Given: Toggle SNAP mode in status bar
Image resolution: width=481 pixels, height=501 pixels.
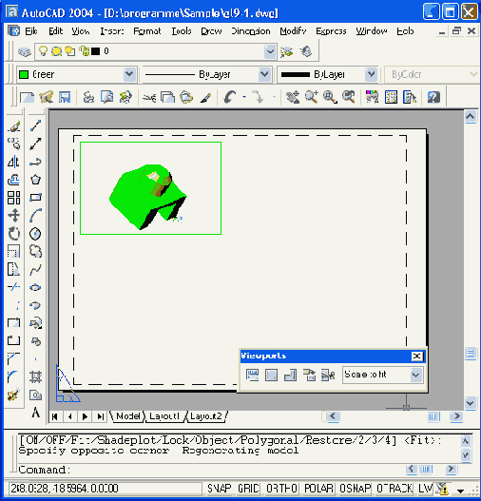Looking at the screenshot, I should click(x=219, y=489).
